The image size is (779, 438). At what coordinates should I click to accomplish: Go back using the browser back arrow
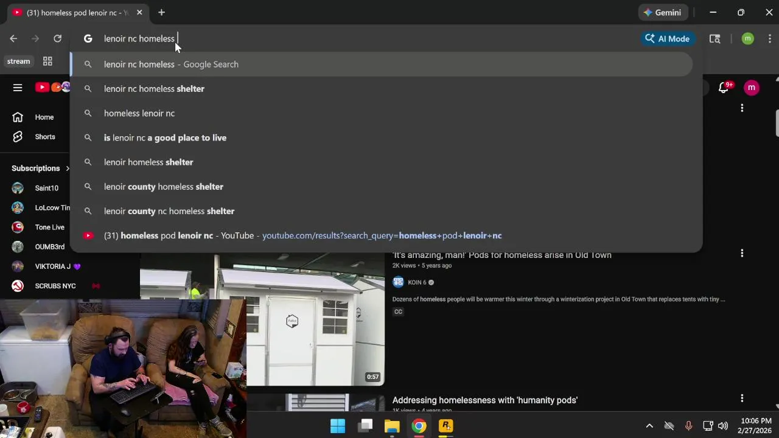coord(13,38)
